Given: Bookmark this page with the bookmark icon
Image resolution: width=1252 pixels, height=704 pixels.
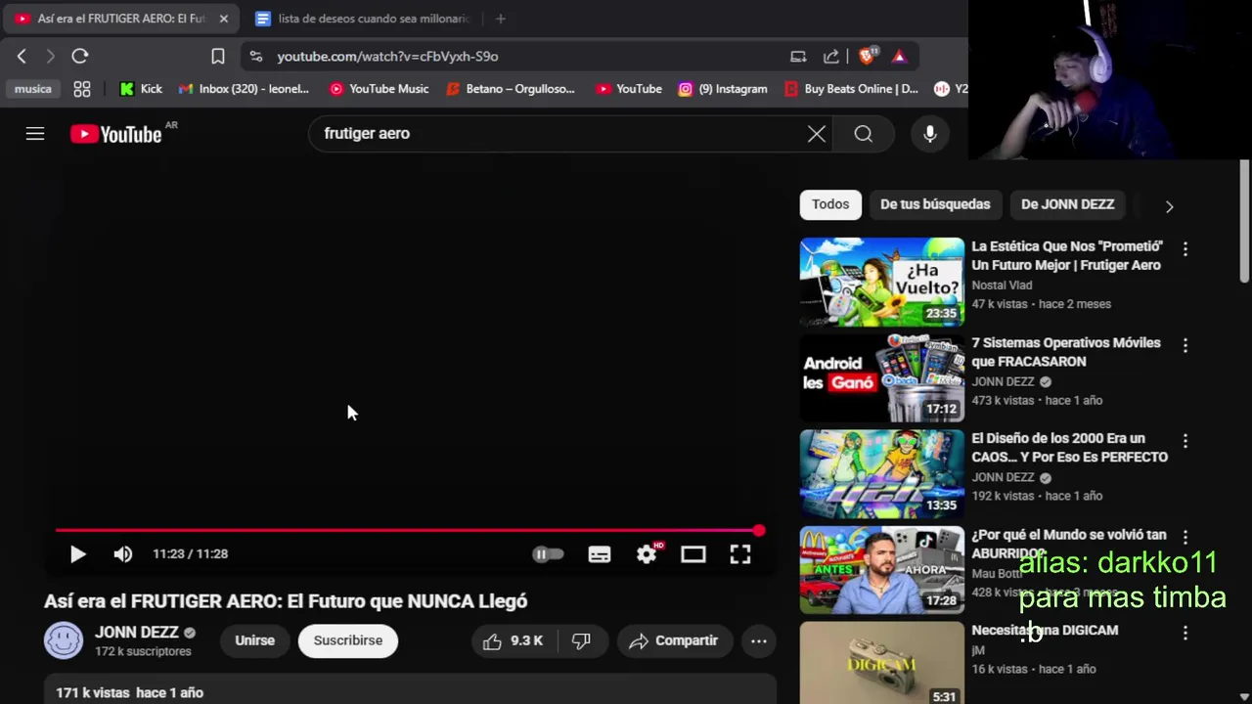Looking at the screenshot, I should (218, 57).
